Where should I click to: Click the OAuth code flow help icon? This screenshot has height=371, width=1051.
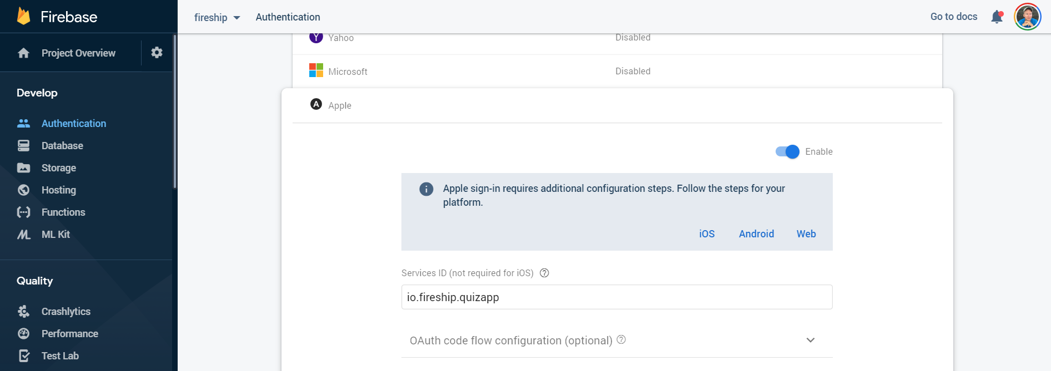click(x=621, y=339)
